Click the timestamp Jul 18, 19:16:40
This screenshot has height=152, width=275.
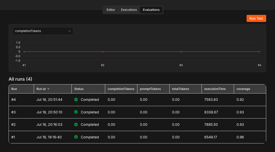tap(49, 137)
